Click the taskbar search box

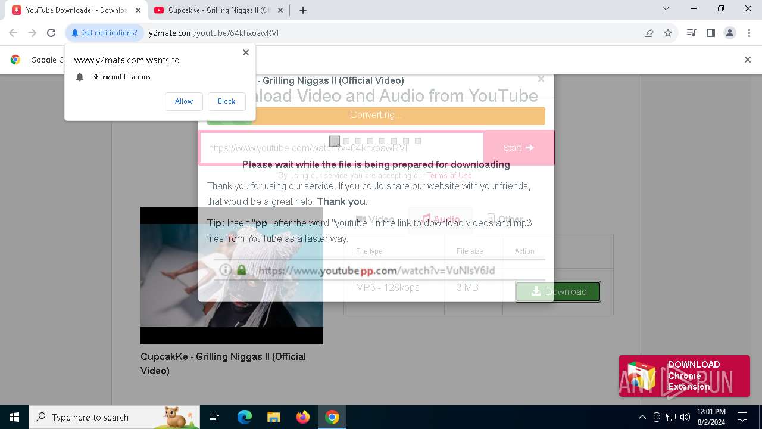coord(114,417)
